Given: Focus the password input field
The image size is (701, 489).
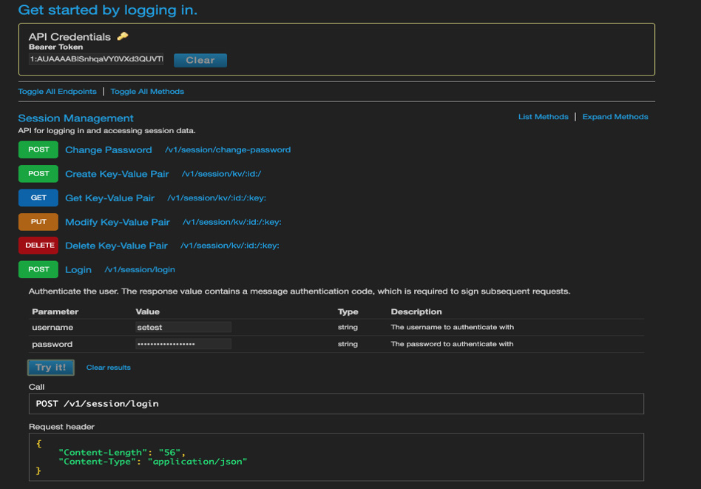Looking at the screenshot, I should tap(183, 344).
